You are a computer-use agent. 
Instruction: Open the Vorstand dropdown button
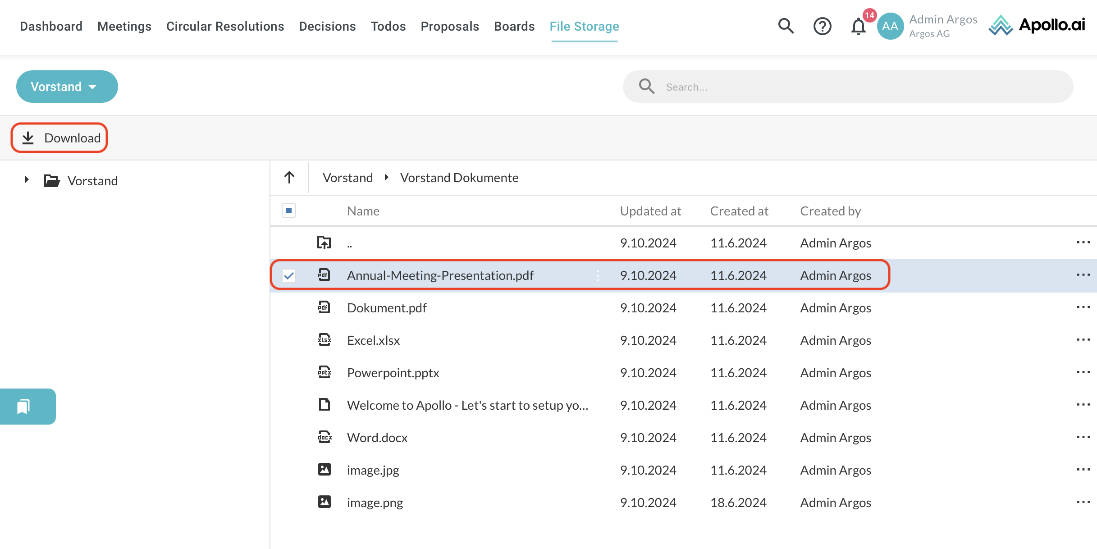[67, 87]
